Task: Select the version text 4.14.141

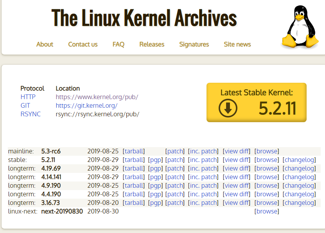Action: point(51,177)
